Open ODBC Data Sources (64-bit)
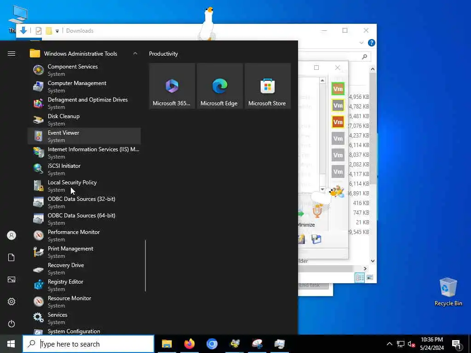 click(84, 218)
